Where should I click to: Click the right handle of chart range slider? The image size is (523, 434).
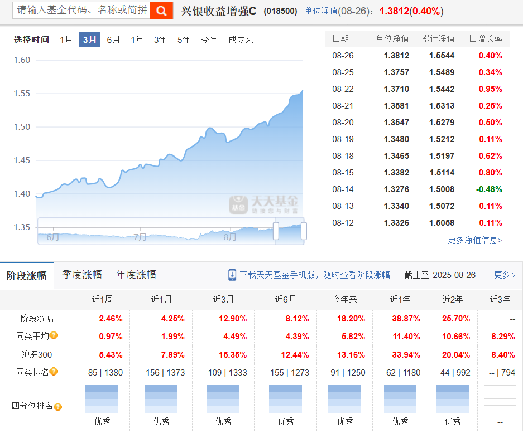(304, 231)
